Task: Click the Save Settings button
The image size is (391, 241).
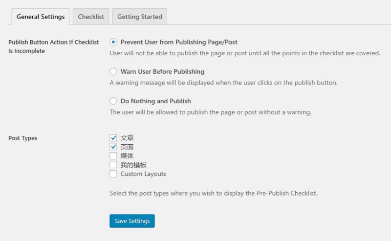Action: (x=132, y=221)
